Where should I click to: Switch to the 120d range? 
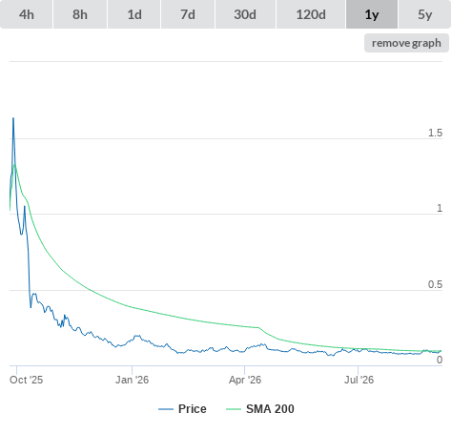coord(311,14)
